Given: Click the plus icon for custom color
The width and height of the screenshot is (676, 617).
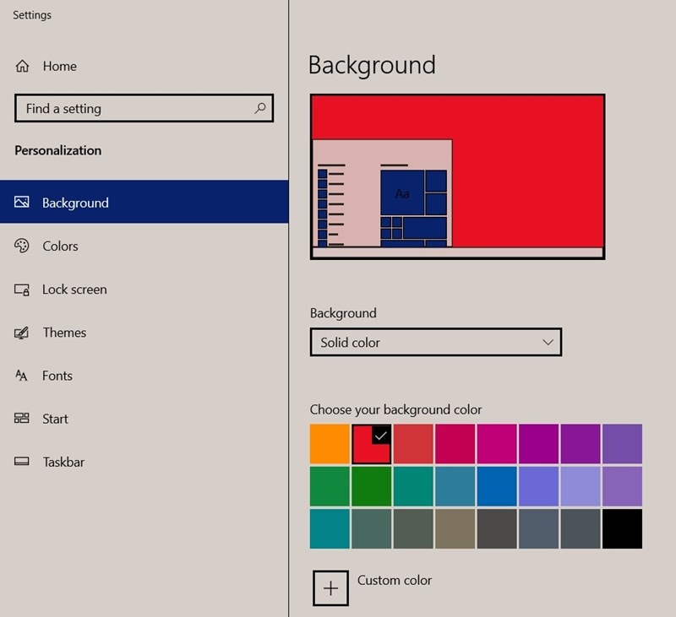Looking at the screenshot, I should pos(330,588).
